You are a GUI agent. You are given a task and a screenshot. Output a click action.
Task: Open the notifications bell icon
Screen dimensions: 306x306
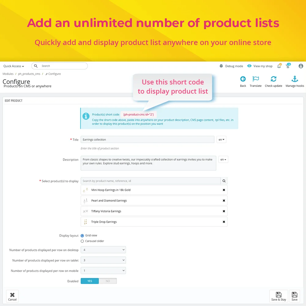tap(279, 66)
